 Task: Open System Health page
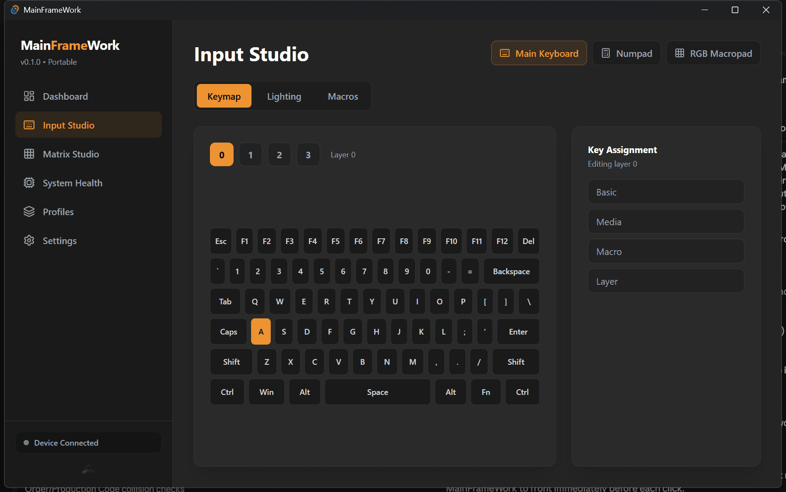(x=88, y=183)
